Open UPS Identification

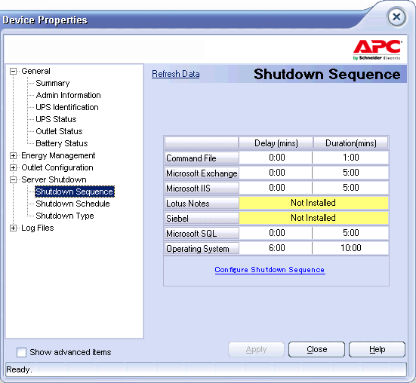67,107
